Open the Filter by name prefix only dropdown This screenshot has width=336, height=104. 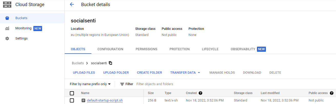[90, 84]
